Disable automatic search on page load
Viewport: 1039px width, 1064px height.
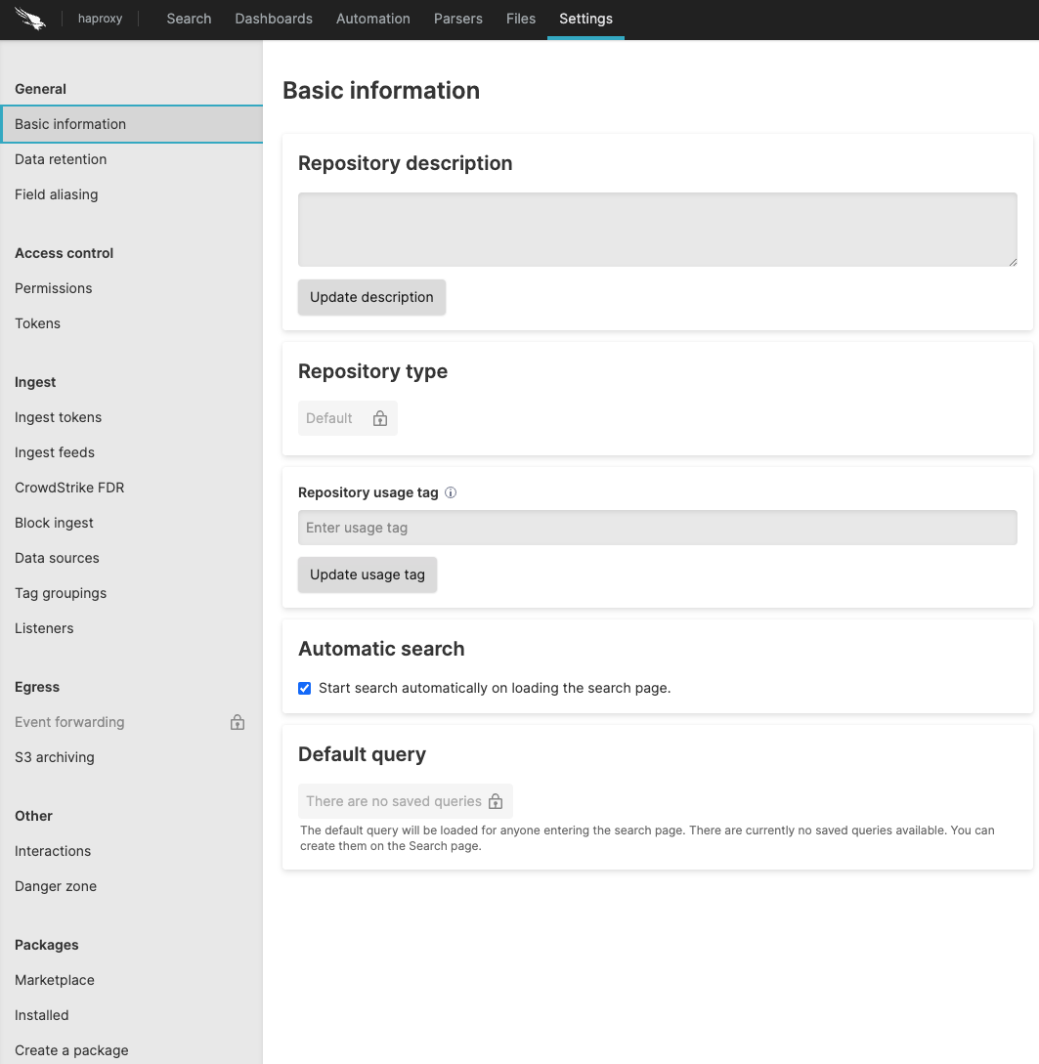[304, 688]
